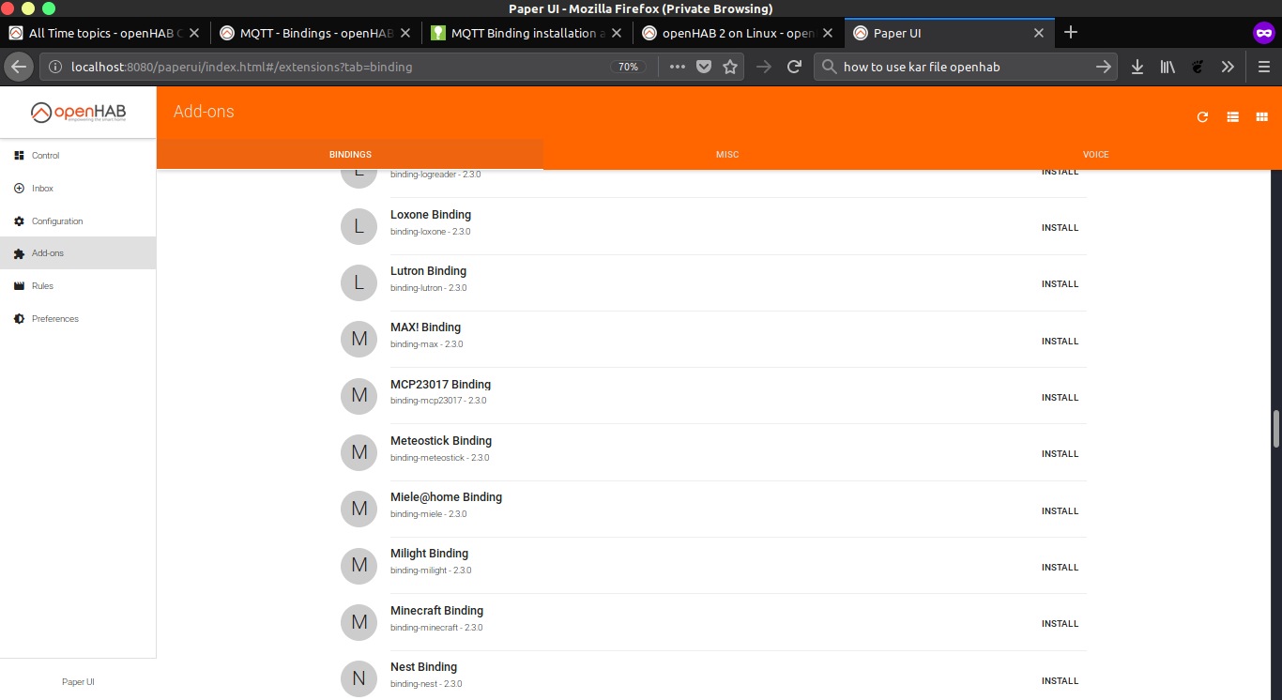Open Firefox downloads arrow icon
Viewport: 1282px width, 700px height.
(x=1137, y=68)
